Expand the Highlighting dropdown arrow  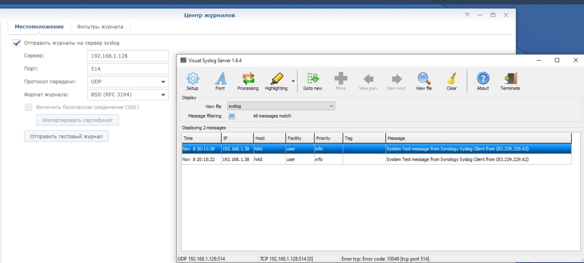pos(293,81)
